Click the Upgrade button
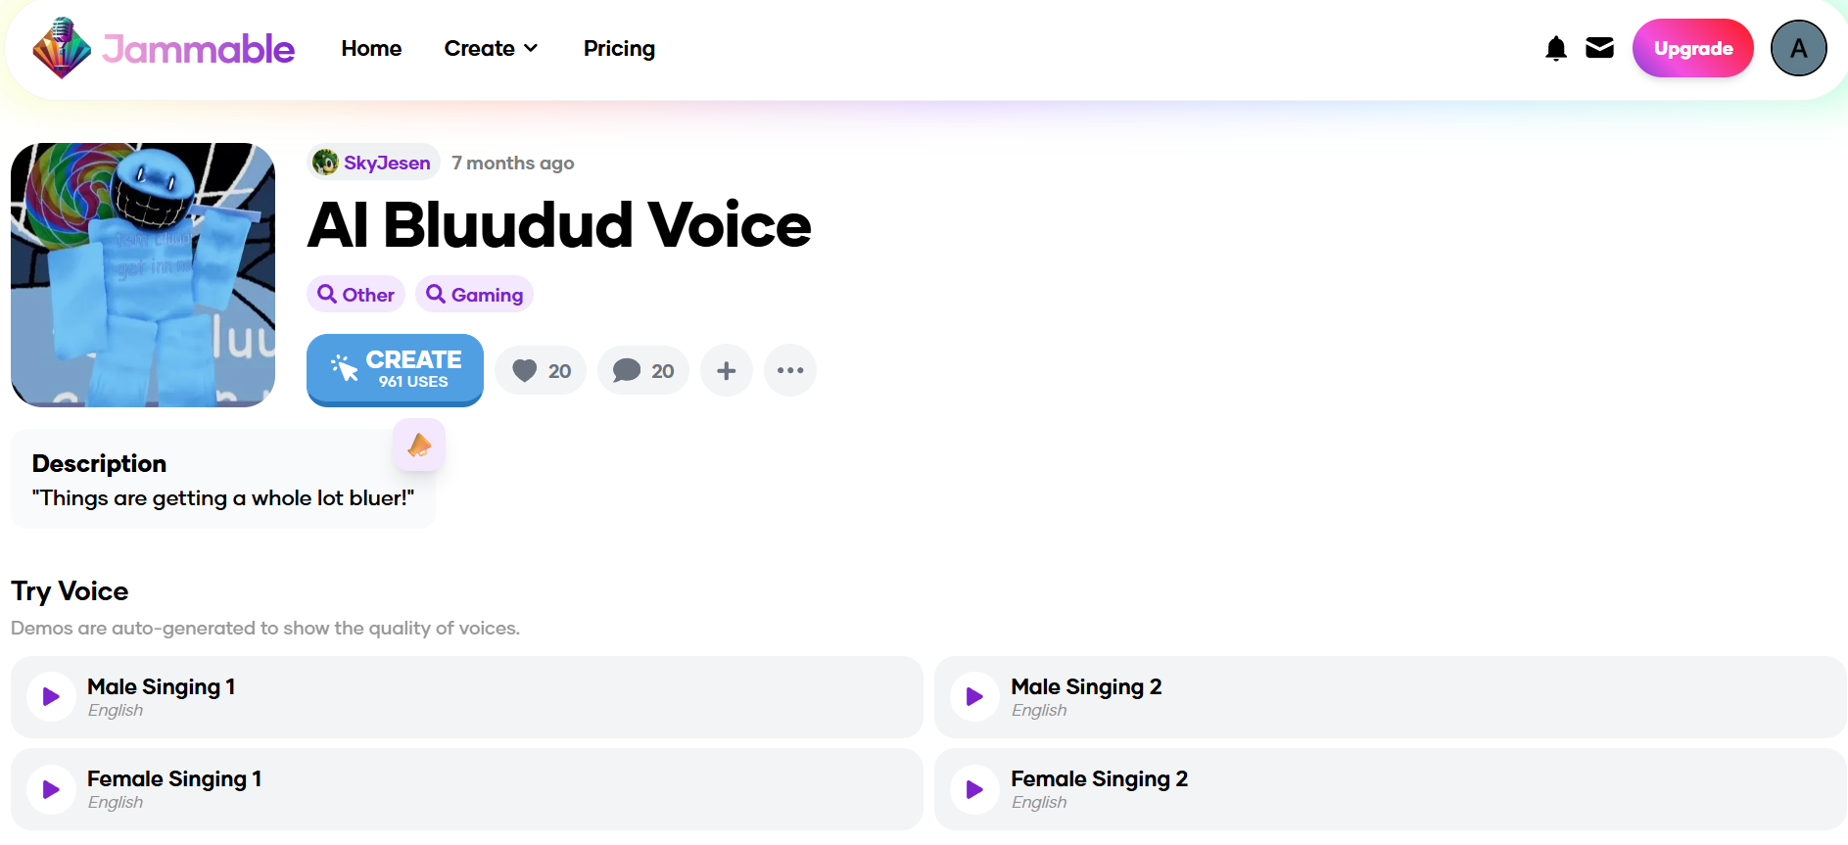 1692,47
